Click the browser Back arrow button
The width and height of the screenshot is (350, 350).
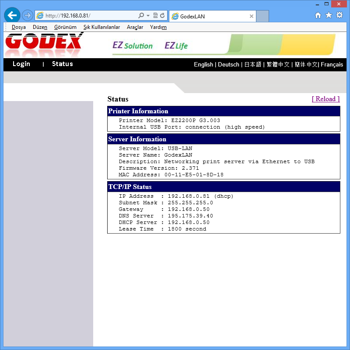coord(12,16)
